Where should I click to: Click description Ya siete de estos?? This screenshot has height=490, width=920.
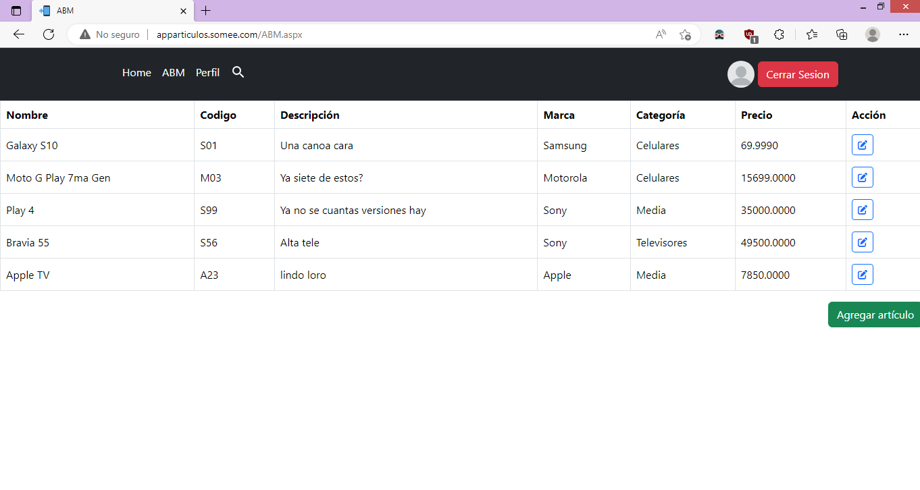tap(320, 178)
